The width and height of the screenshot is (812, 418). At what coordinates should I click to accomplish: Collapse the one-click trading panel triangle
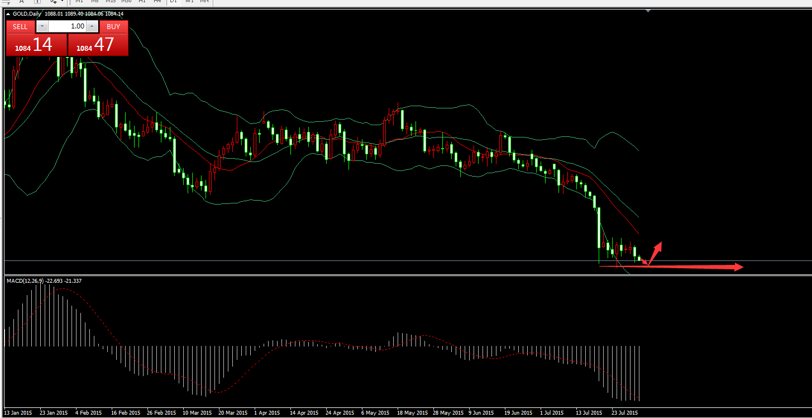coord(8,14)
